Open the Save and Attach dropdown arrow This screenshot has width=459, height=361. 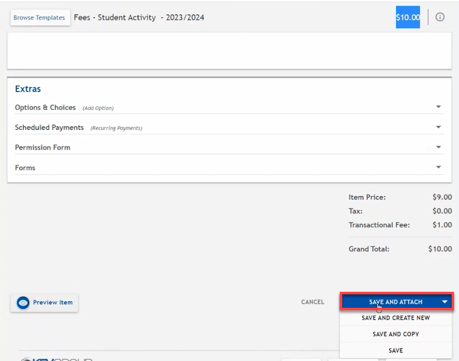pyautogui.click(x=444, y=302)
